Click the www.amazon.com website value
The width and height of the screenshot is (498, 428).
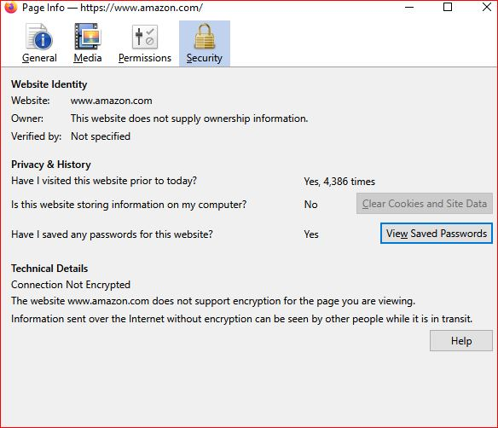111,101
